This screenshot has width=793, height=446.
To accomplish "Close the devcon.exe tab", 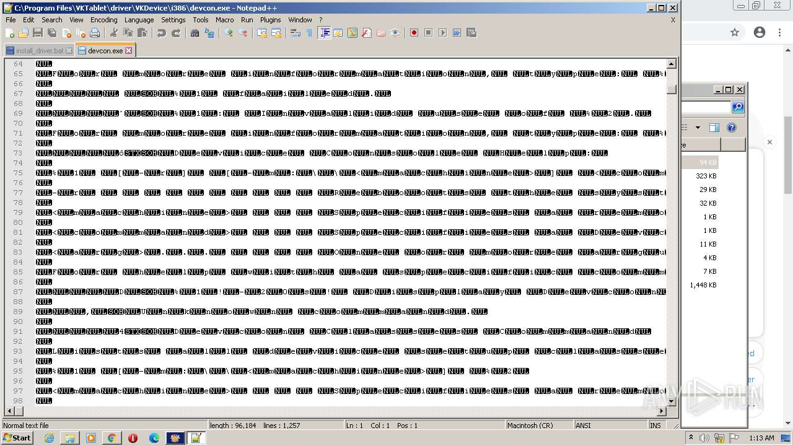I will (x=129, y=51).
